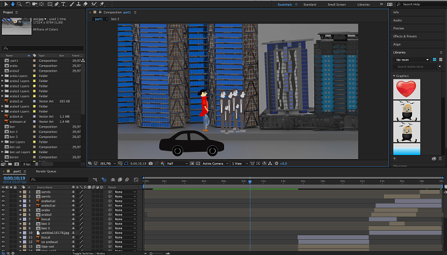Viewport: 447px width, 255px height.
Task: Click the timeline current timecode 0;00;10;19
Action: point(14,178)
